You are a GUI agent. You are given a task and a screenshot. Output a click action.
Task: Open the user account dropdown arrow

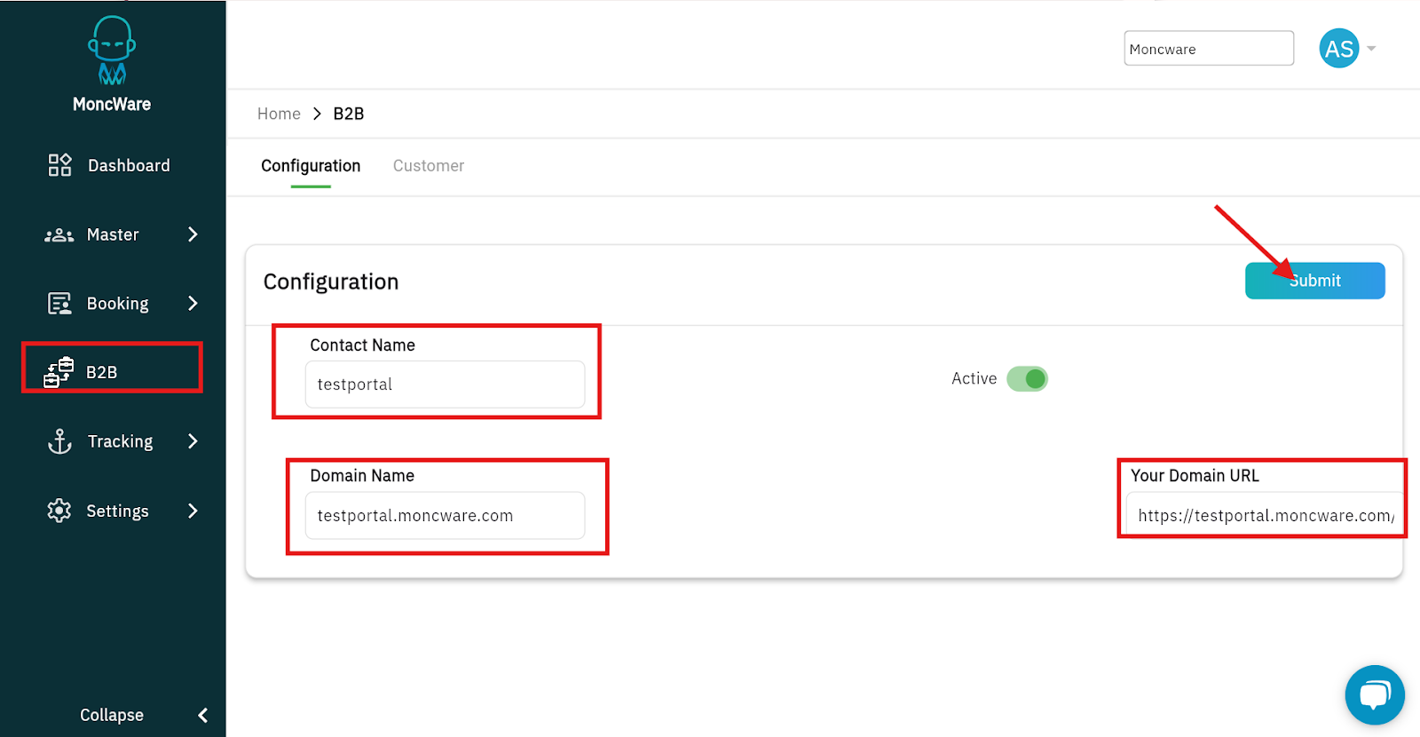(1371, 49)
